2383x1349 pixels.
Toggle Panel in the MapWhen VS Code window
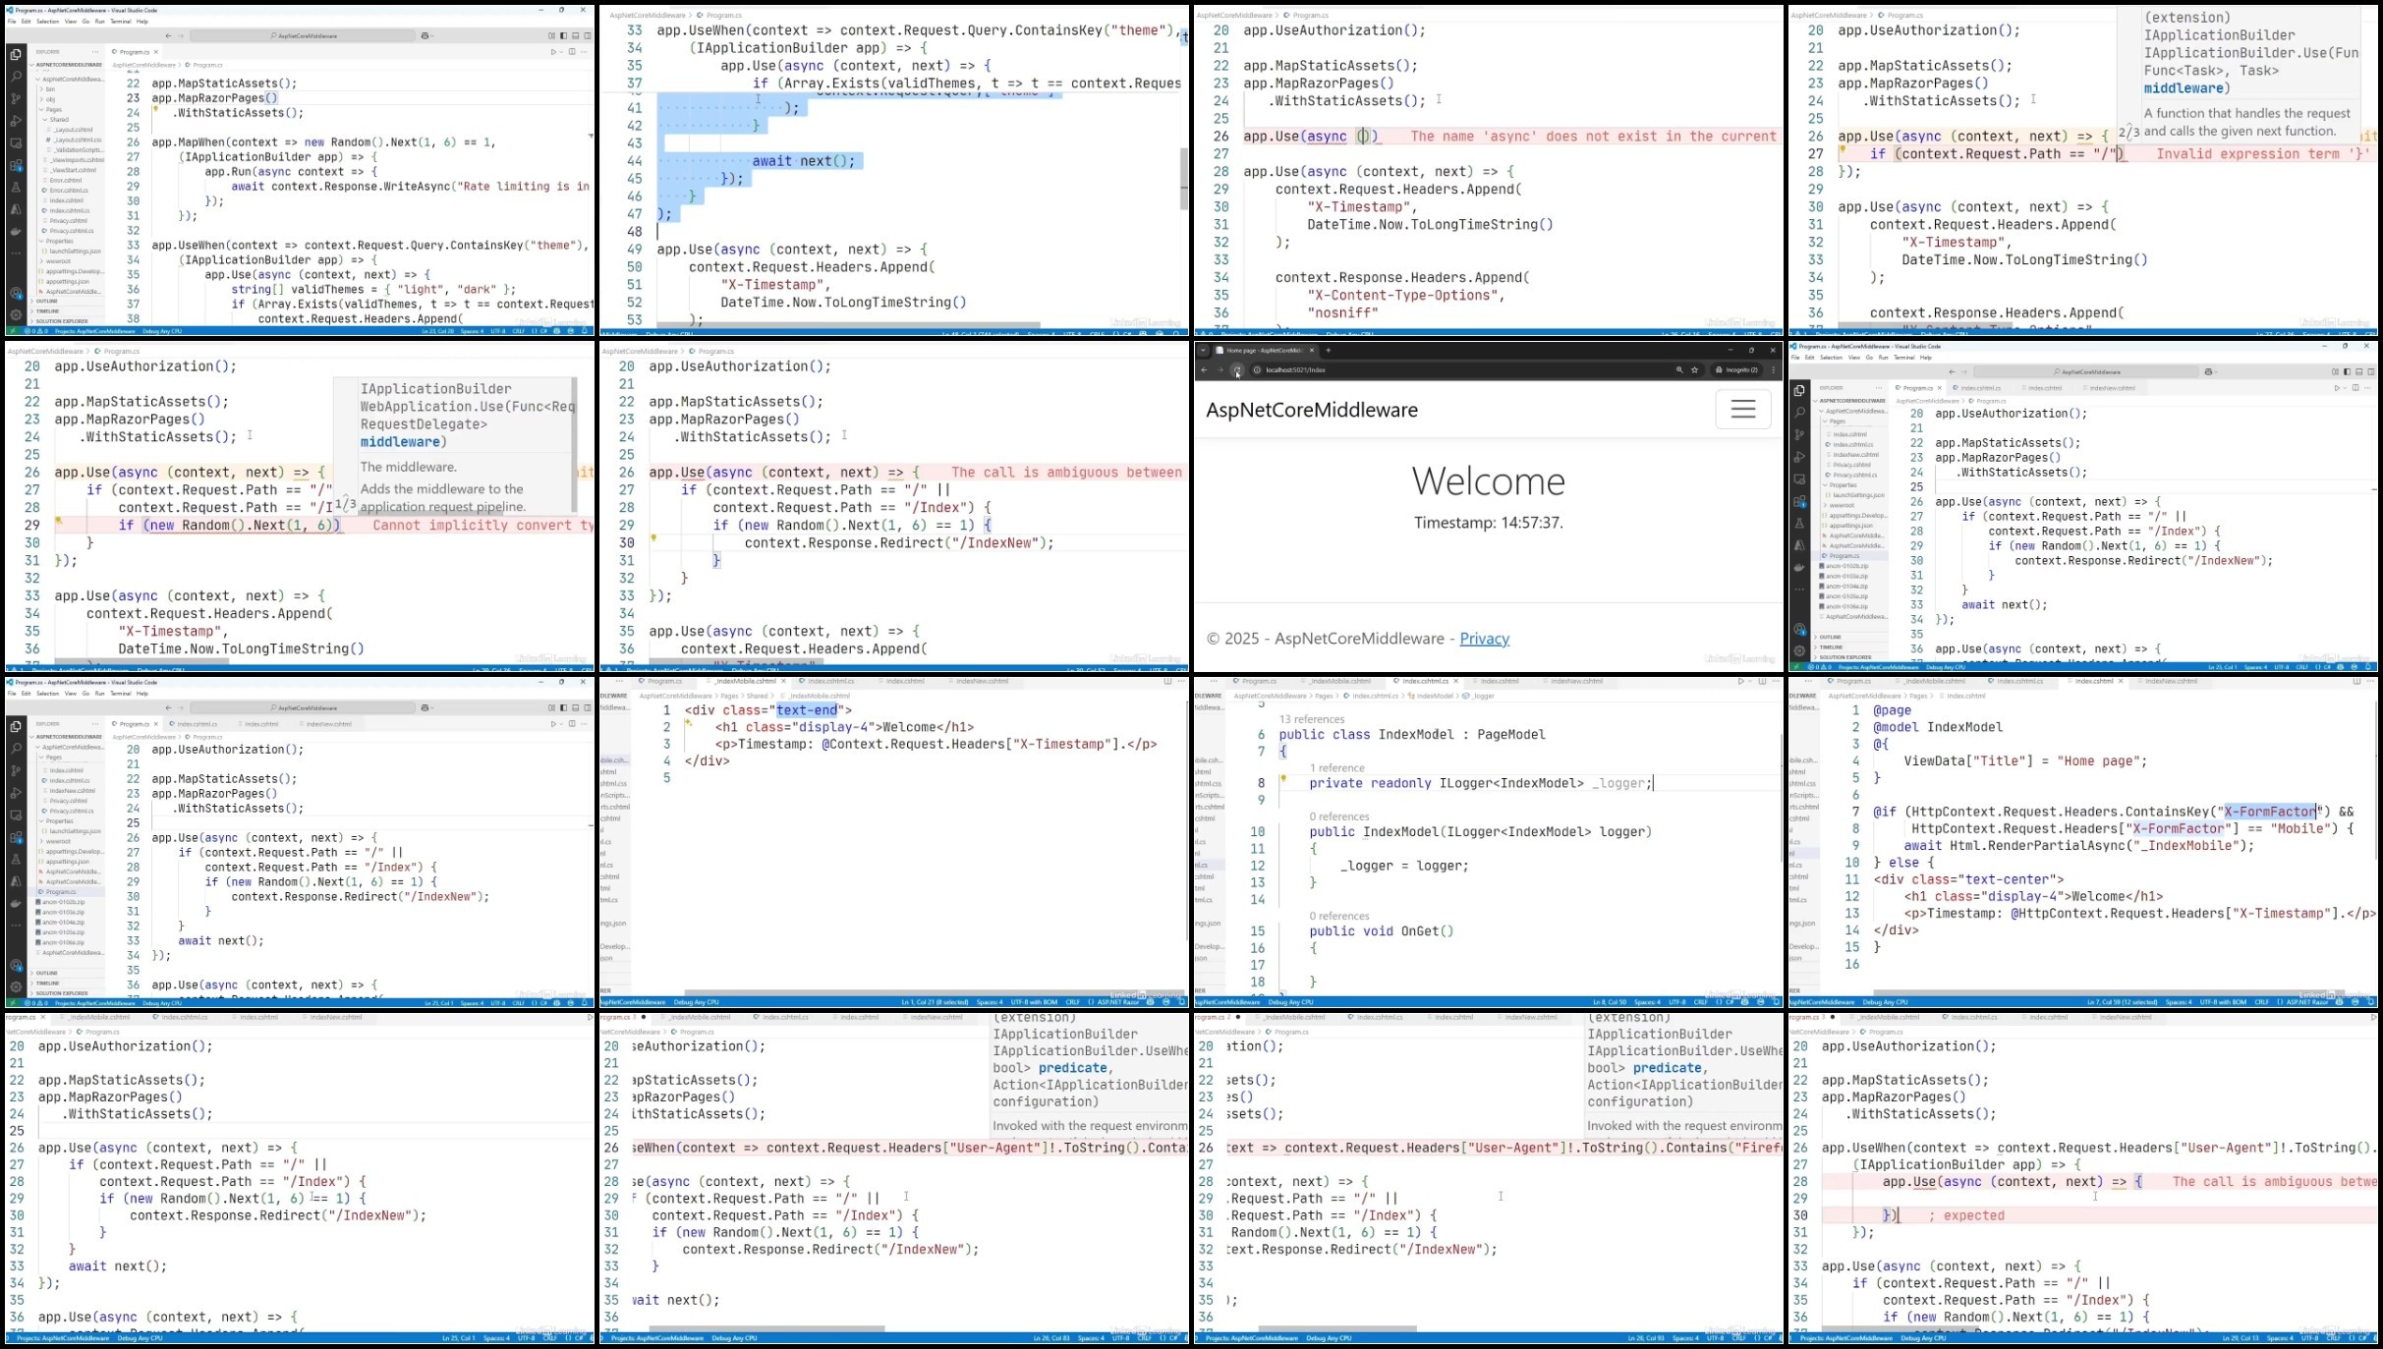coord(576,35)
